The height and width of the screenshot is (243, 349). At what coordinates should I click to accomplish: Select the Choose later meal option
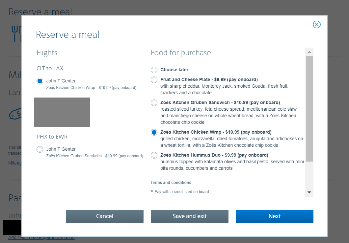click(154, 70)
